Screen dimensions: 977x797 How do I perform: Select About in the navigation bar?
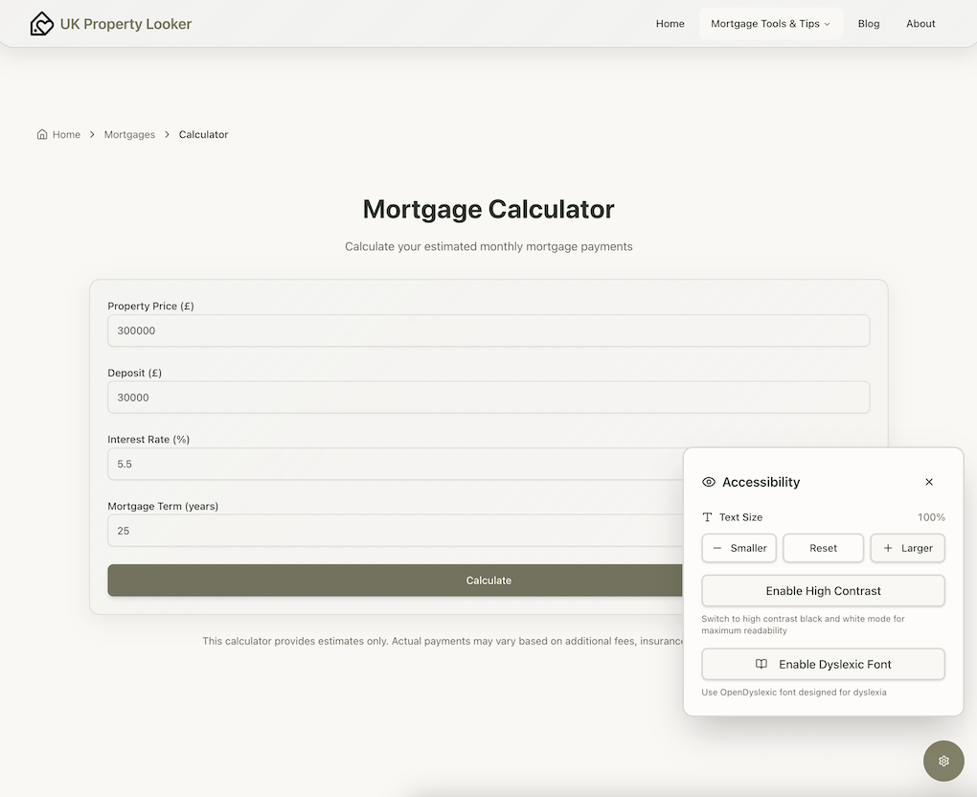pos(920,23)
